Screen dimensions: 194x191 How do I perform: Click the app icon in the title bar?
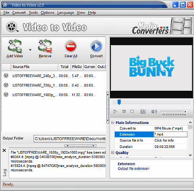tap(5, 5)
